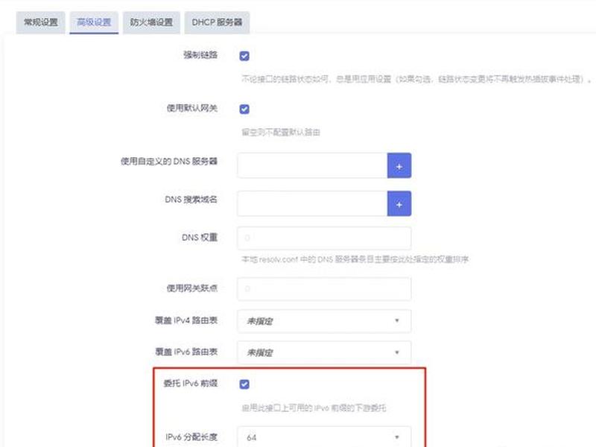
Task: Open the IPv6 分配长度 dropdown
Action: tap(324, 437)
